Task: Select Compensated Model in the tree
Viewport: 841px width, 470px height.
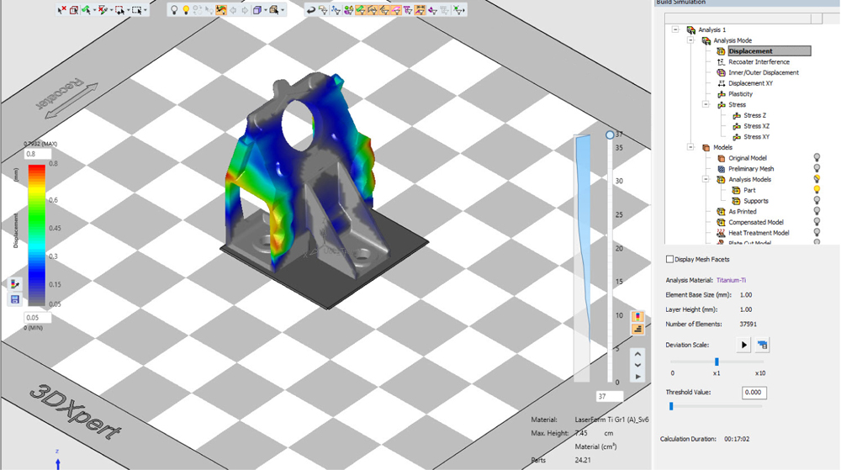Action: [756, 222]
